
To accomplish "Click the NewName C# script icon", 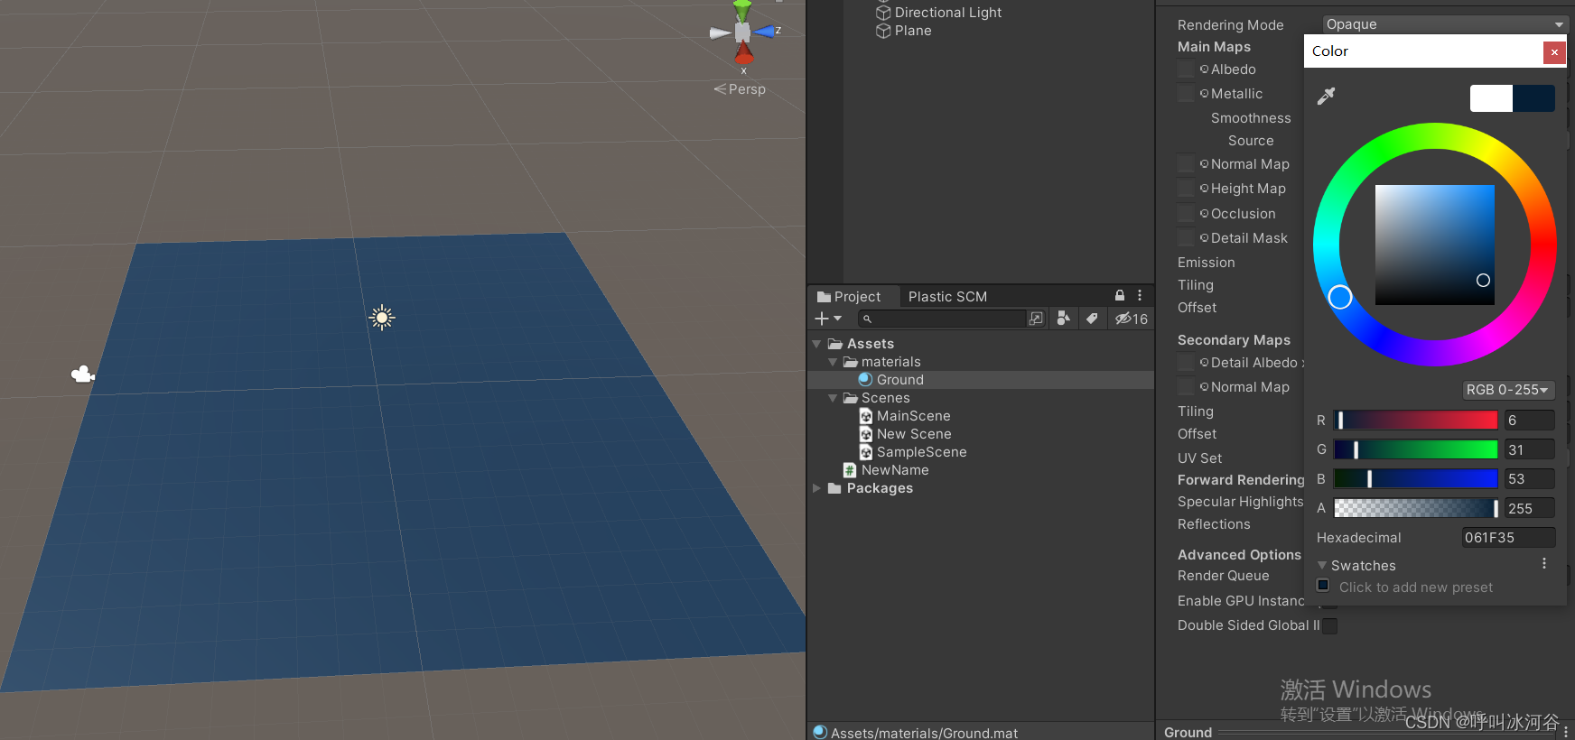I will pos(850,470).
